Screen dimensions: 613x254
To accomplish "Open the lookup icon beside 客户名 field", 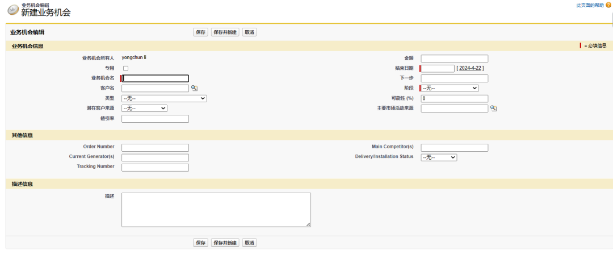I will [194, 89].
